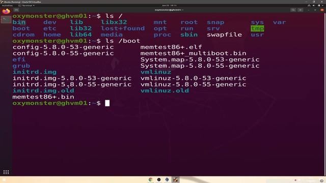326x183 pixels.
Task: Click the 'lost+found' directory name
Action: pos(123,28)
